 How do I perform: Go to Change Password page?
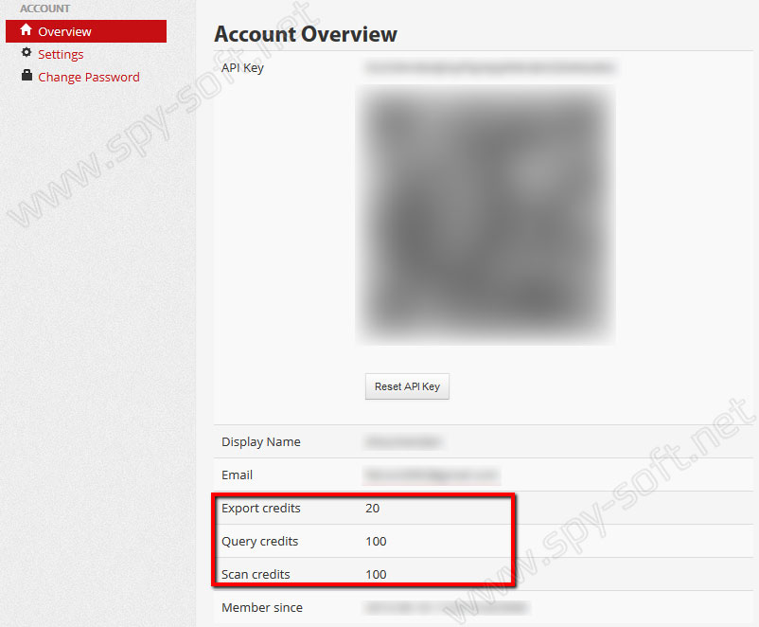click(89, 77)
